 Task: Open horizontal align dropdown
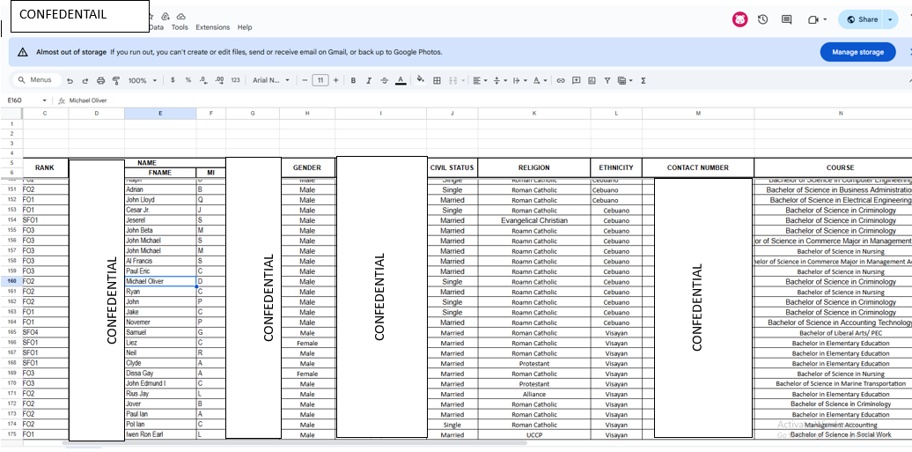481,80
